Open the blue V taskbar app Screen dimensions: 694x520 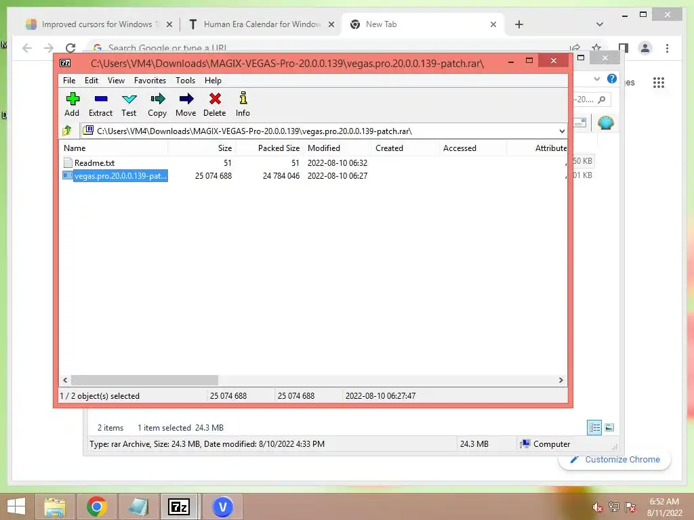click(x=222, y=506)
